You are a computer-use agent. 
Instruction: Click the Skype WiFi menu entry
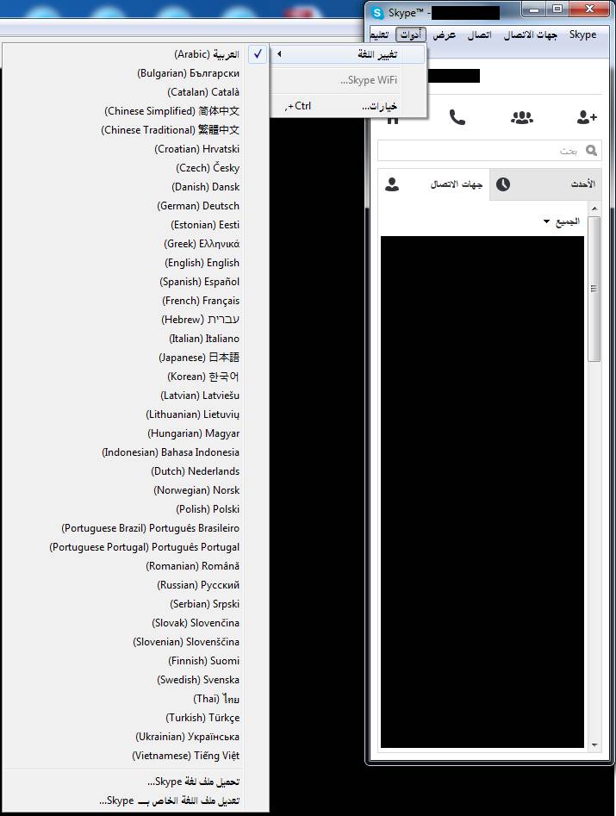pyautogui.click(x=348, y=80)
